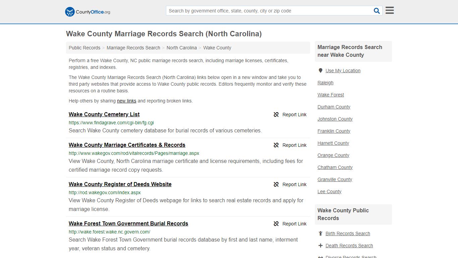Open Wake County Cemetery List link

(x=104, y=114)
